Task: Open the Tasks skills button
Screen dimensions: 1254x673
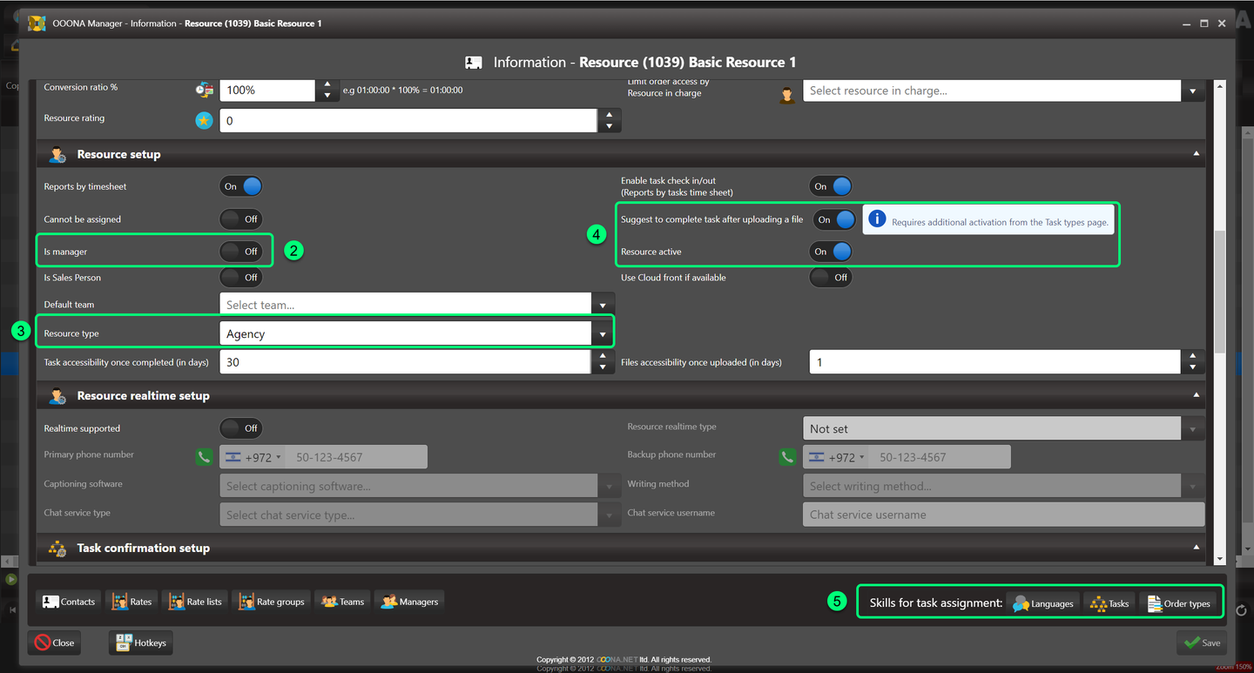Action: click(x=1109, y=602)
